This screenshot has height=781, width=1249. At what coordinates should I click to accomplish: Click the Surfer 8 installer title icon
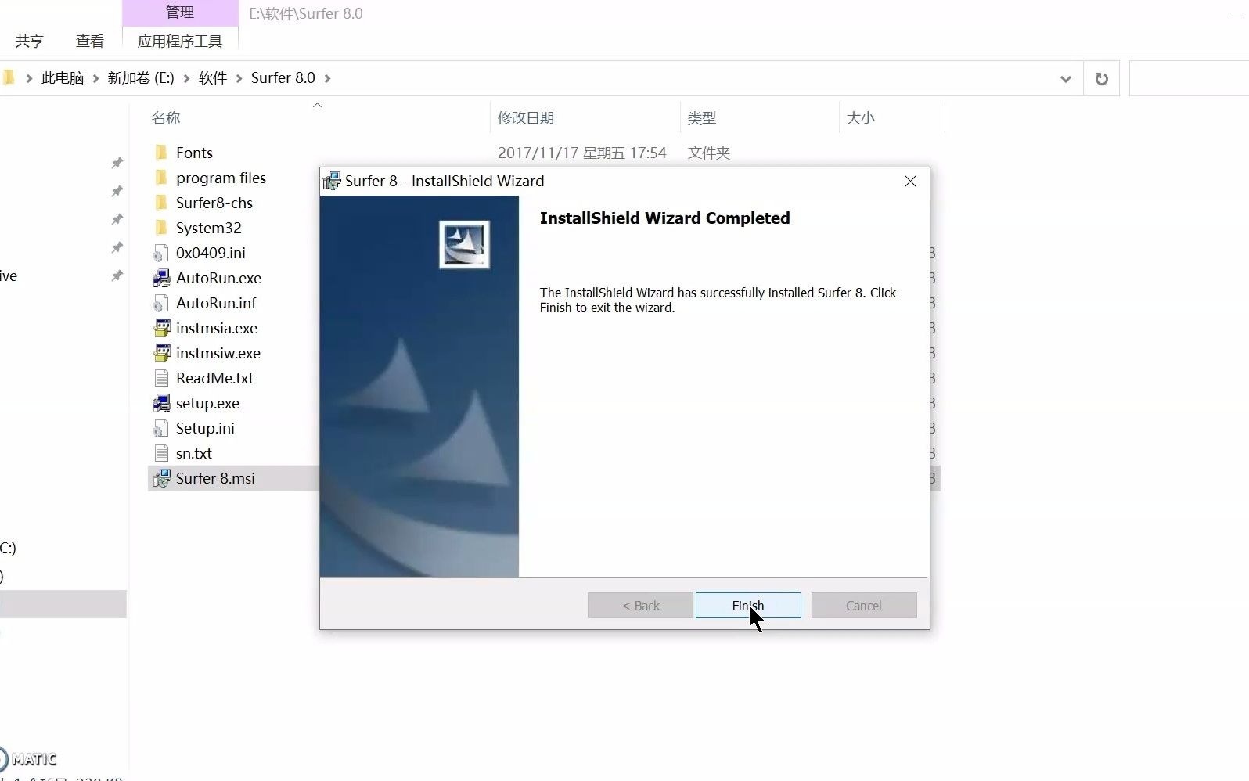click(x=332, y=182)
